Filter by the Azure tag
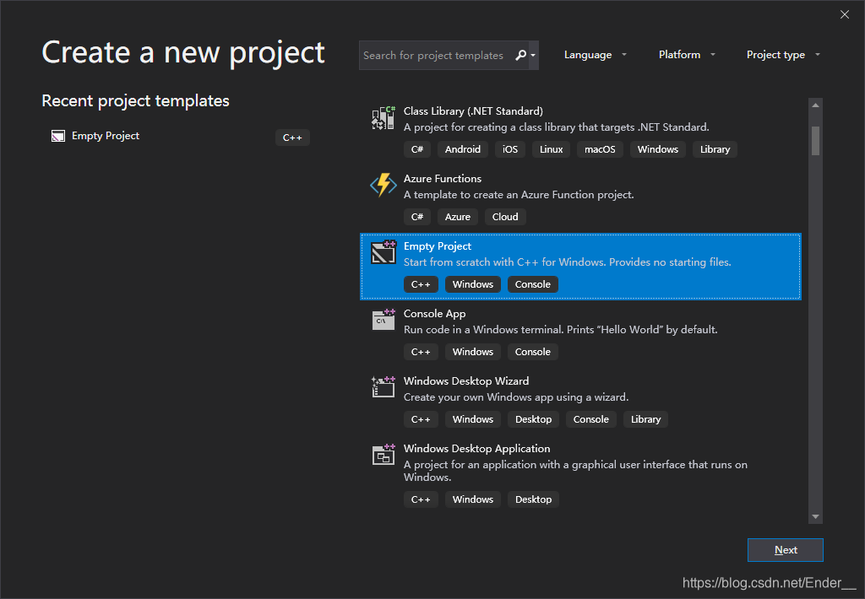Image resolution: width=865 pixels, height=599 pixels. click(457, 216)
